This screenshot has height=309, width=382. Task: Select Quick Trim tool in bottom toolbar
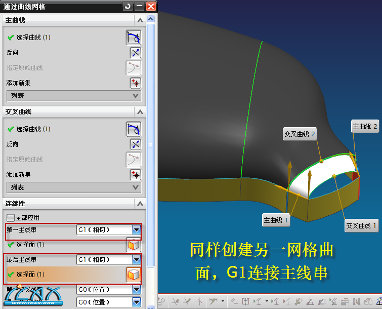click(x=176, y=301)
